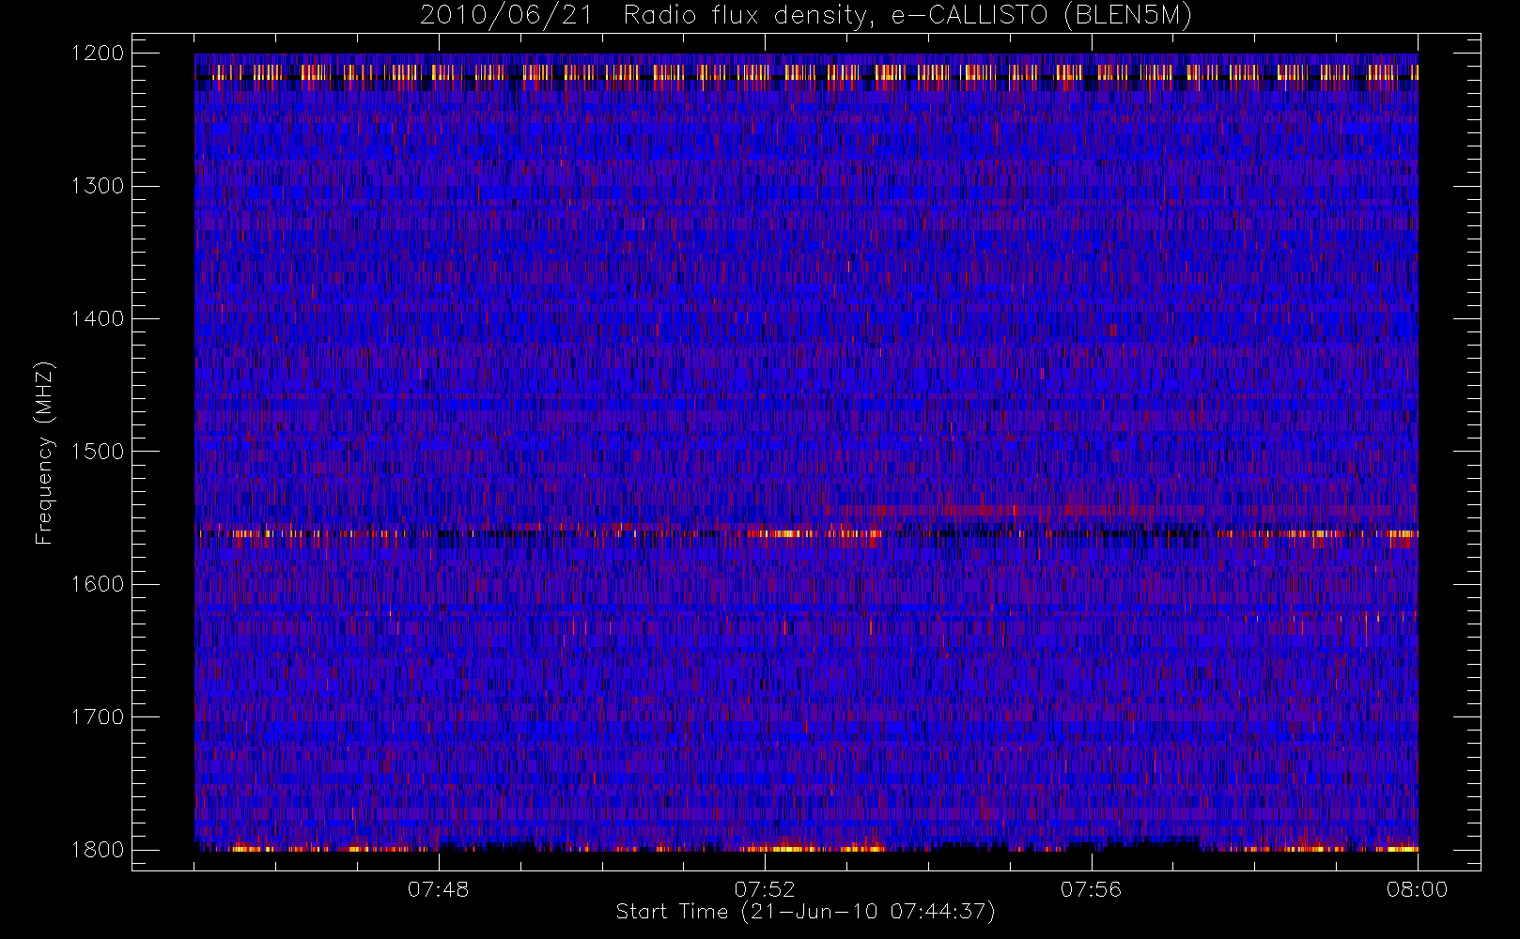Click the '07:52' time axis label

pos(765,889)
